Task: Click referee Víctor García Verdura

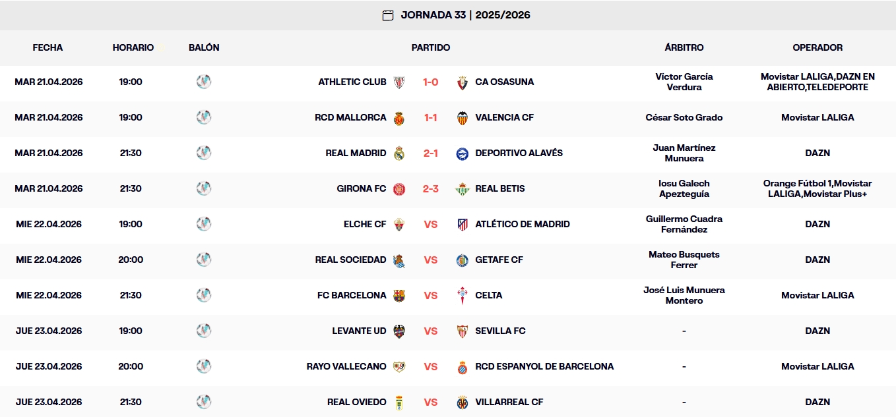Action: coord(684,82)
